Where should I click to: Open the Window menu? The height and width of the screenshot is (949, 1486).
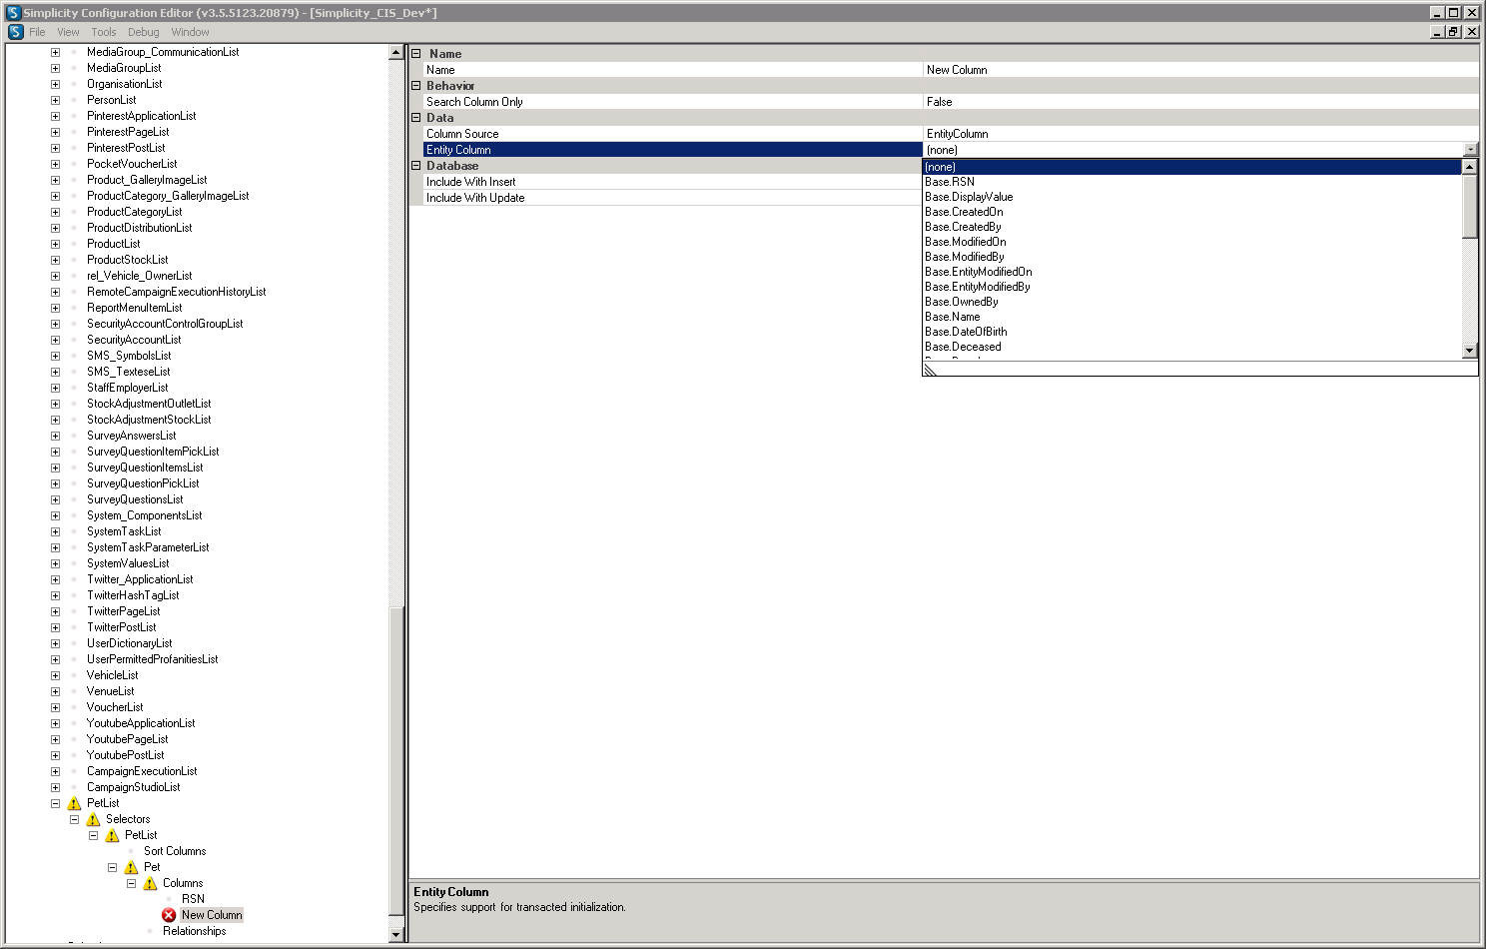point(190,32)
